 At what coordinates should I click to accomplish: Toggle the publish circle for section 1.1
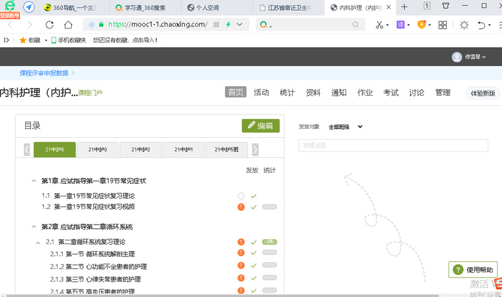241,196
